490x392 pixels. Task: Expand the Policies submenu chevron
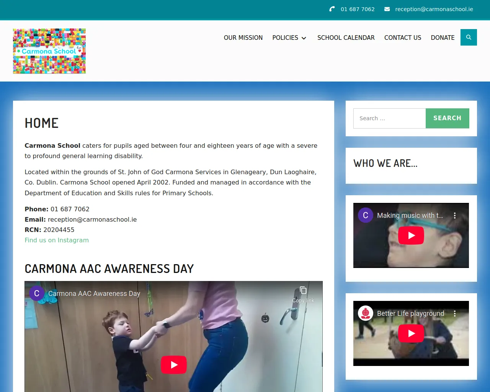[304, 38]
